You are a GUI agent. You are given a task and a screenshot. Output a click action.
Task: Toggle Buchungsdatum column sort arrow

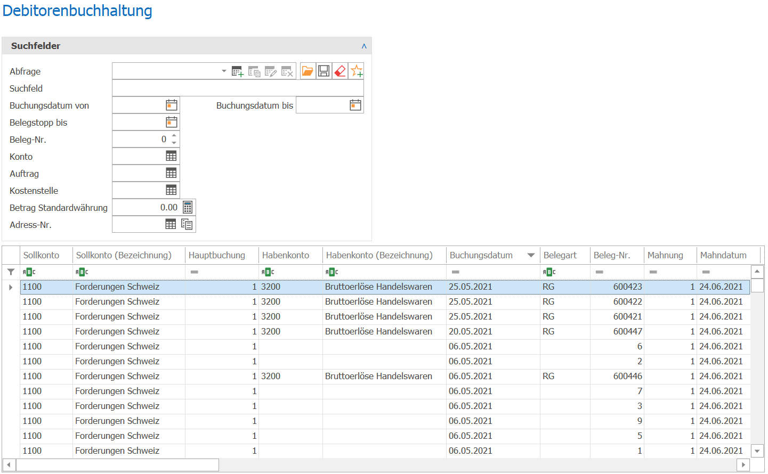pyautogui.click(x=531, y=255)
